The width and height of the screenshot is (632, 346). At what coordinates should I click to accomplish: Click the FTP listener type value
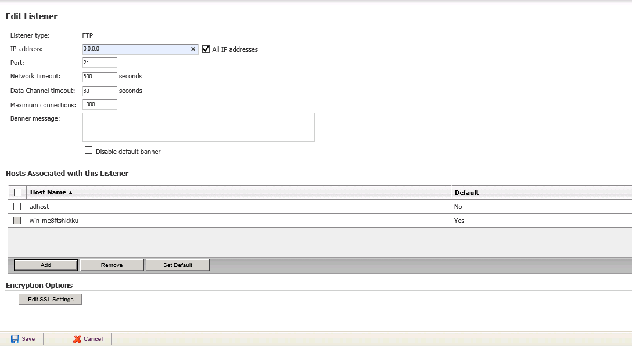click(x=88, y=35)
